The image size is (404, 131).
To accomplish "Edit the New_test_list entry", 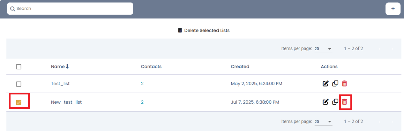I will 325,102.
